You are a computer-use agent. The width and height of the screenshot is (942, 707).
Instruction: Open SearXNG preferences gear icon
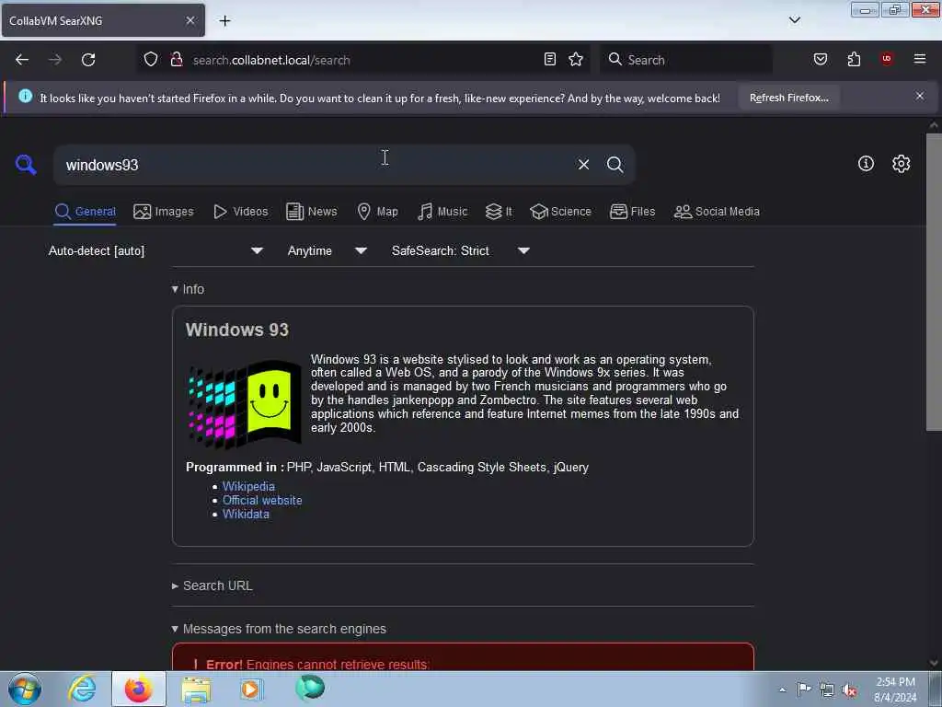click(901, 164)
